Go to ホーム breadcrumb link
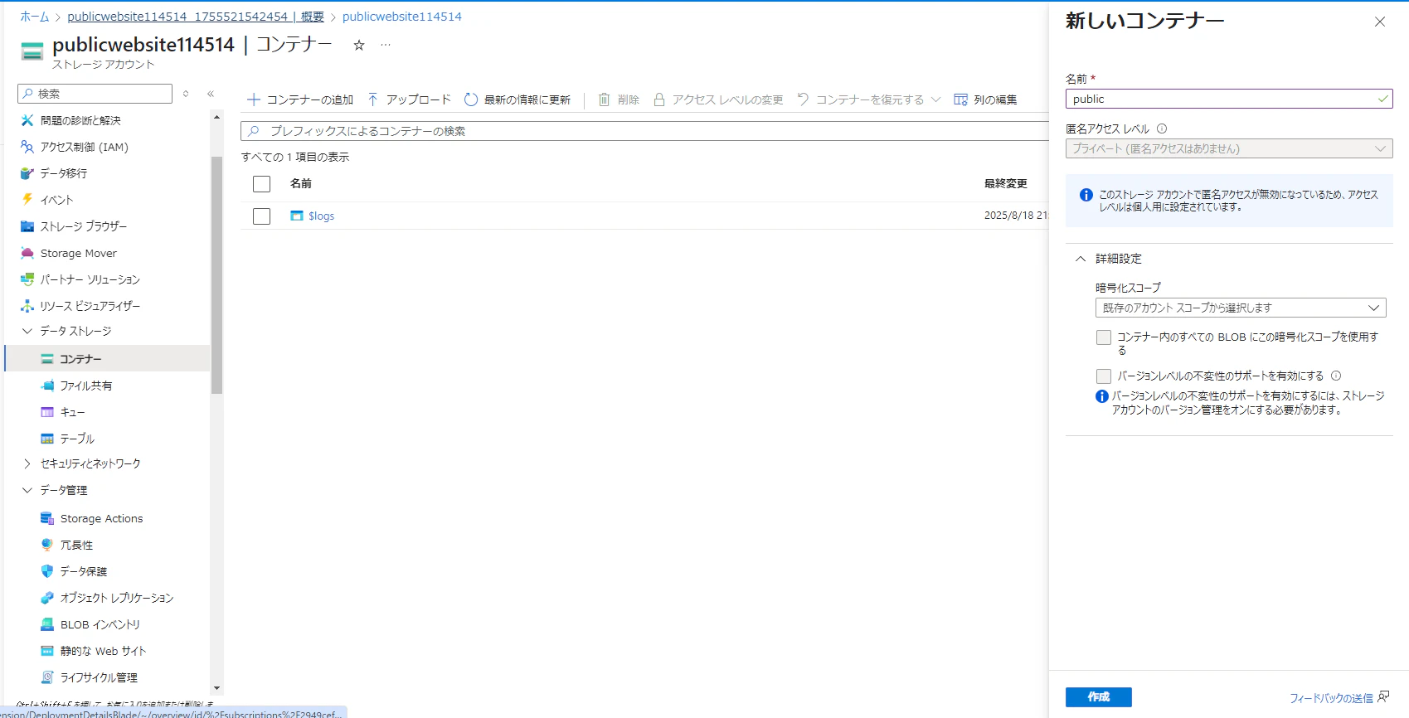 [x=35, y=17]
